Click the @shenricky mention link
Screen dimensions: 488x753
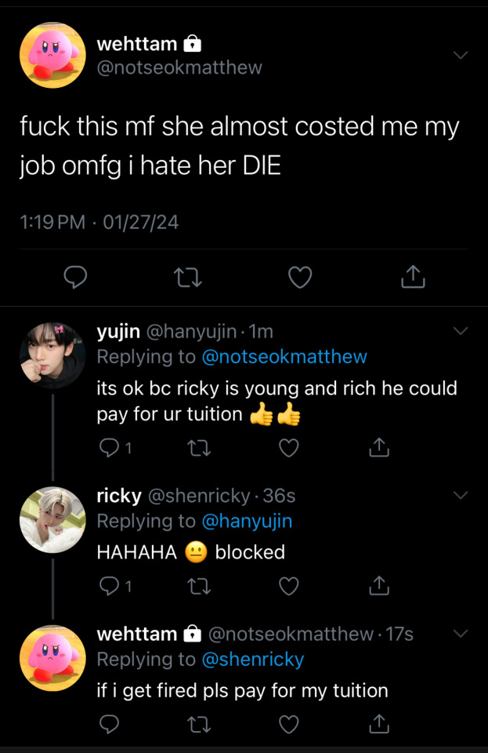[x=252, y=660]
